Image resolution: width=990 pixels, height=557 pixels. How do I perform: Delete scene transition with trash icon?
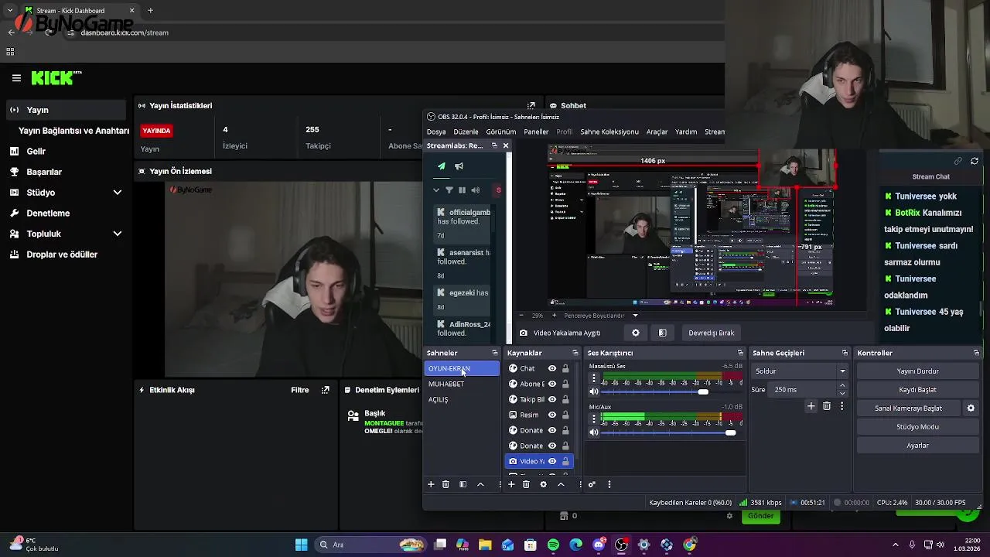(827, 406)
